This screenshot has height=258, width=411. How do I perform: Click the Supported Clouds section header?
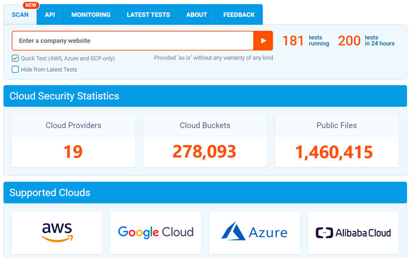pyautogui.click(x=205, y=193)
